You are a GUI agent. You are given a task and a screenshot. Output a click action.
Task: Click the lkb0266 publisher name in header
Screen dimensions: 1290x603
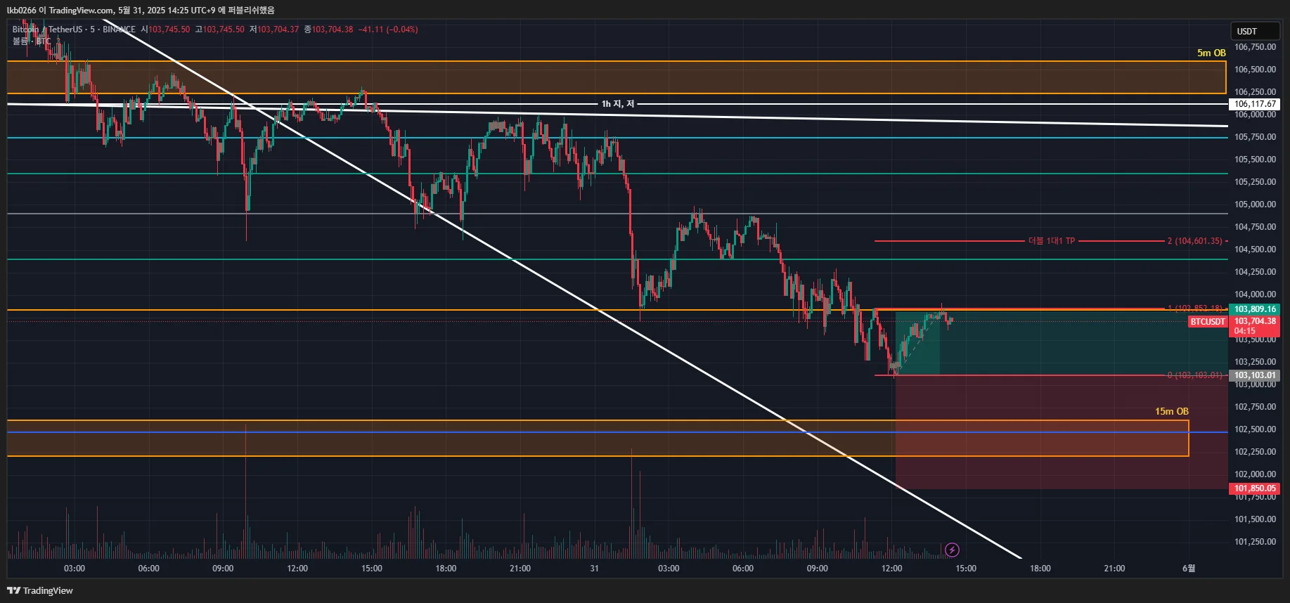point(21,10)
